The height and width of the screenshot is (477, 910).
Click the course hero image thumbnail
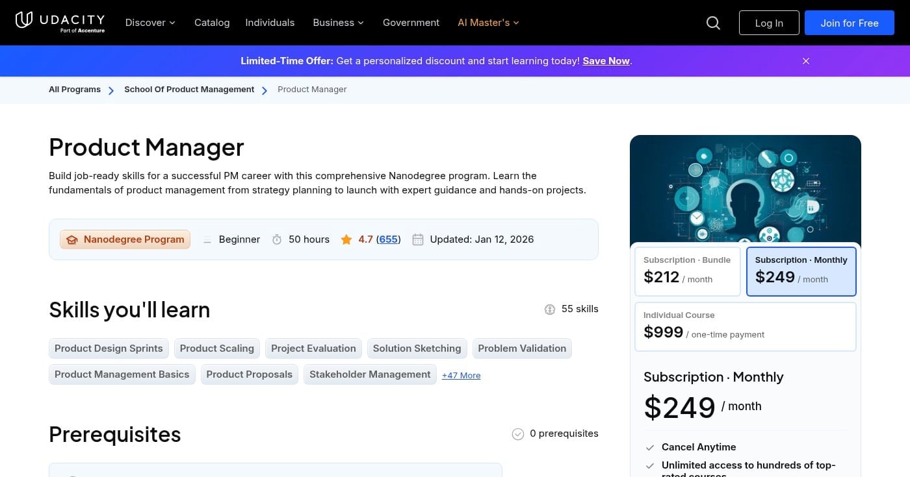pyautogui.click(x=746, y=189)
